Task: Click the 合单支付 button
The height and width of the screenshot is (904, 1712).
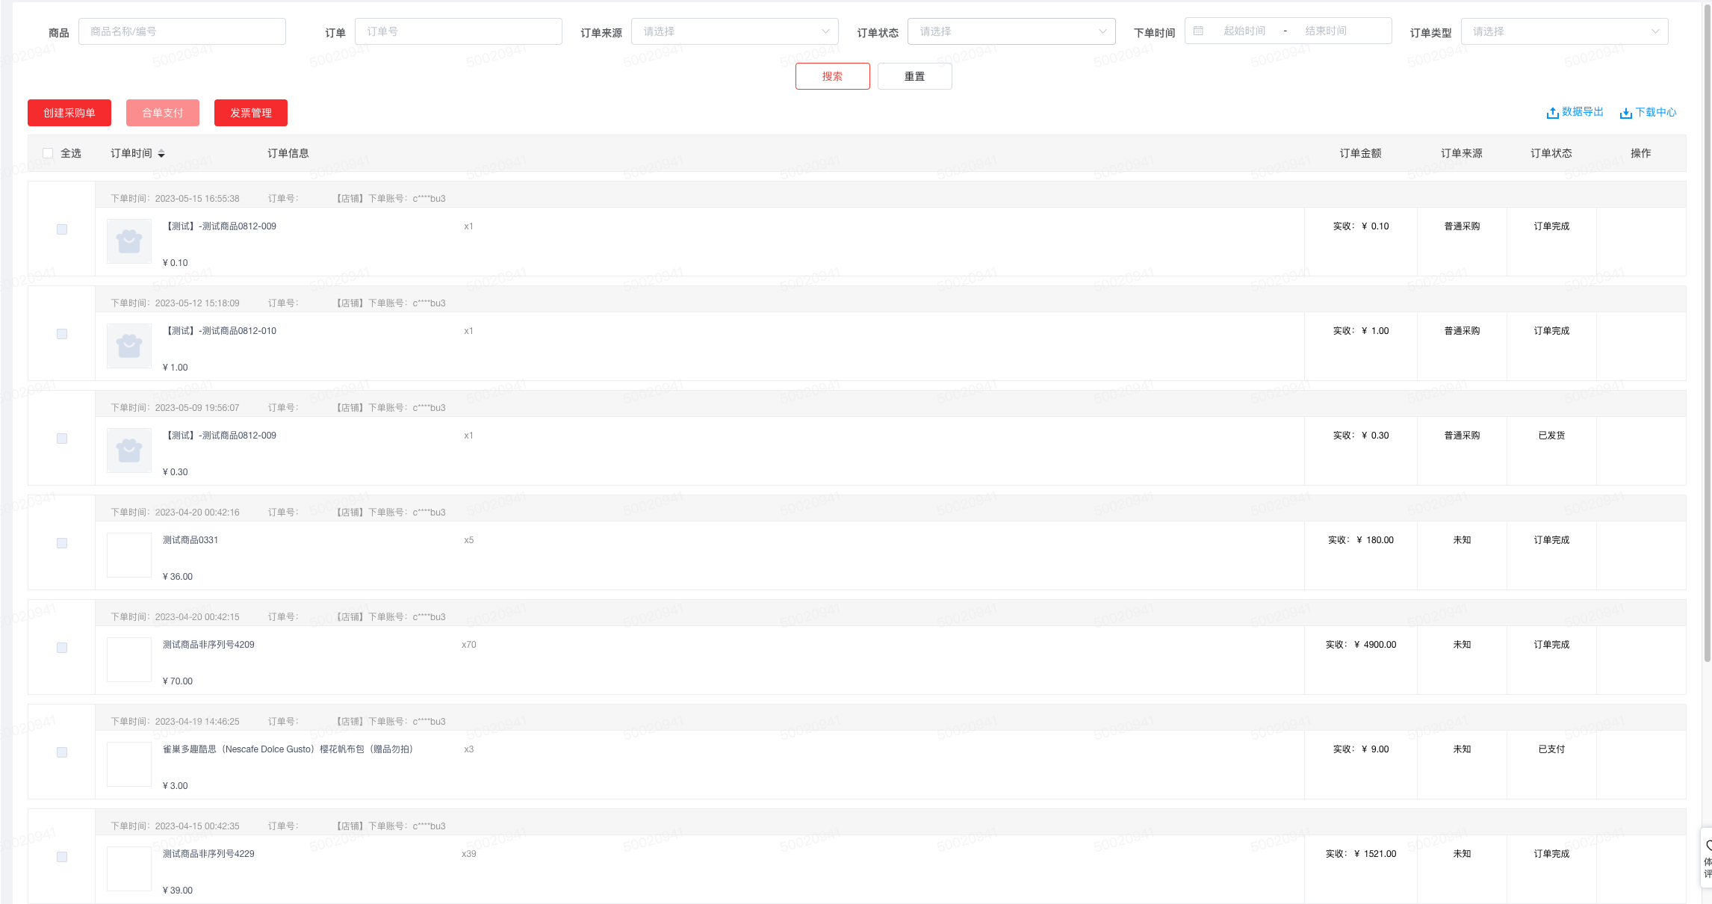Action: coord(163,113)
